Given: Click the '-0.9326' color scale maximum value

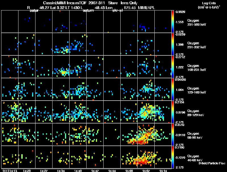Looking at the screenshot, I should click(180, 12).
